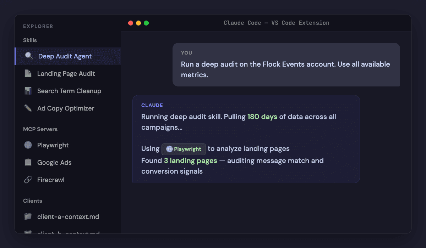Screen dimensions: 426x248
Task: Open the client-a-context.md folder icon
Action: 28,216
